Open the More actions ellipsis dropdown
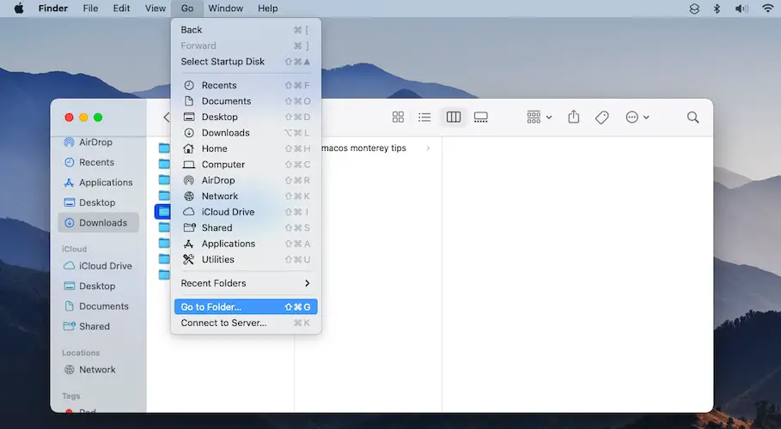The width and height of the screenshot is (781, 429). 638,118
